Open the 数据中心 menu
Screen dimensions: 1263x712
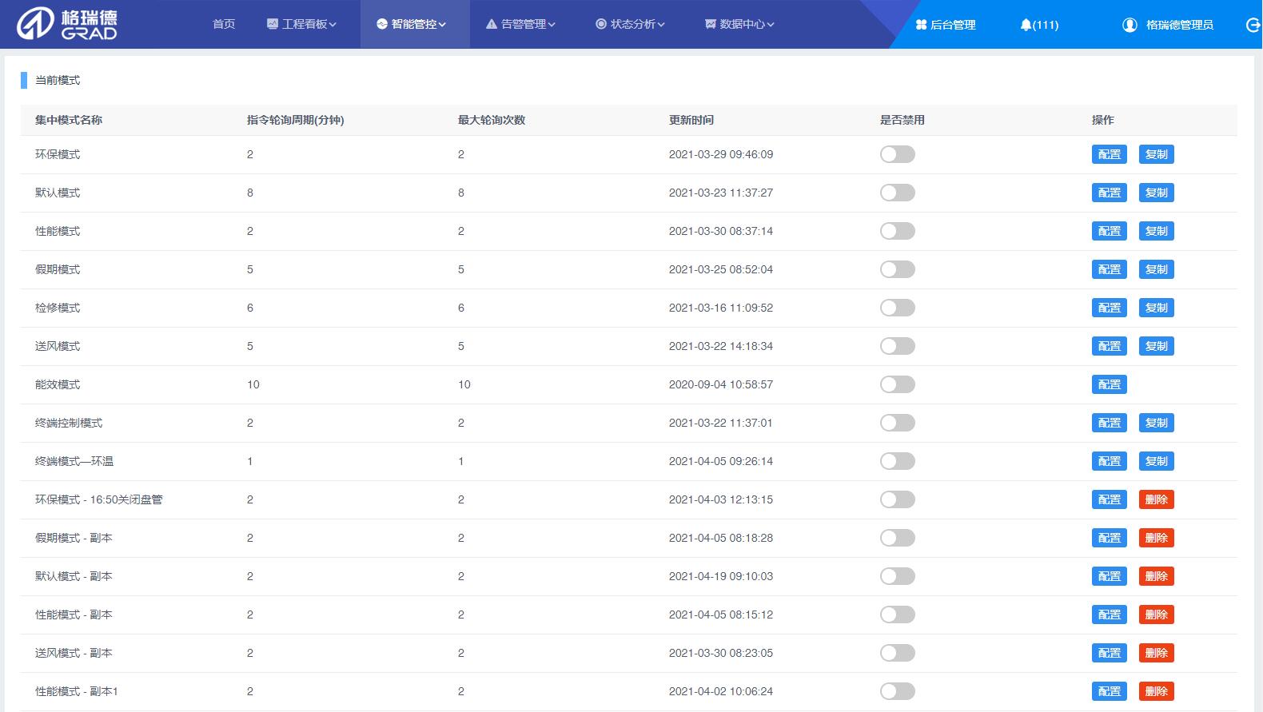[x=742, y=24]
